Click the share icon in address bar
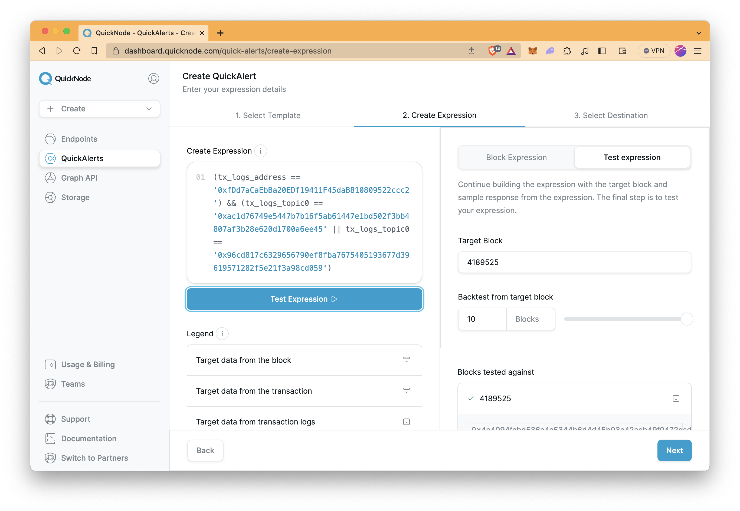The image size is (740, 511). tap(471, 51)
